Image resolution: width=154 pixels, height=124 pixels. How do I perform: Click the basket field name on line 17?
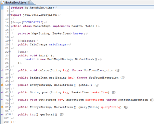(x=78, y=33)
